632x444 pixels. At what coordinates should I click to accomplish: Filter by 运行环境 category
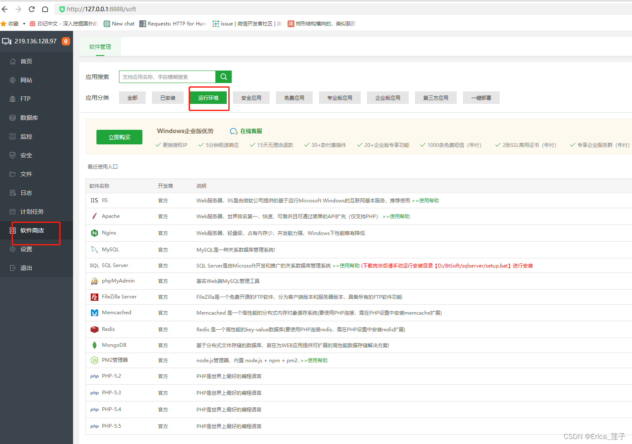(x=208, y=98)
